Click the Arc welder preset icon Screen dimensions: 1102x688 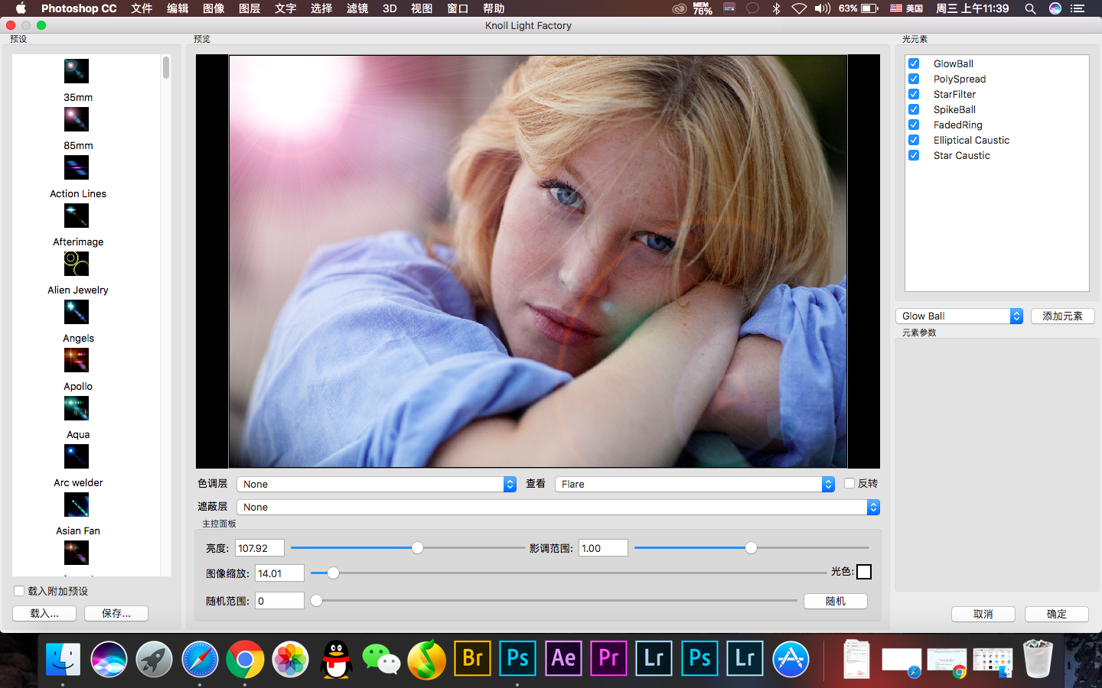(x=77, y=456)
